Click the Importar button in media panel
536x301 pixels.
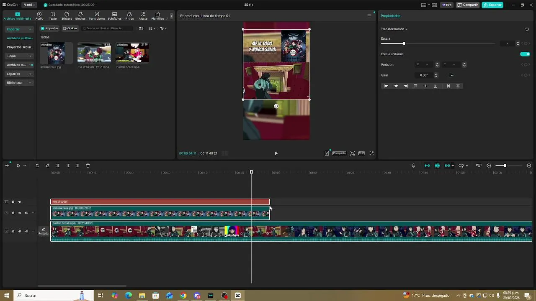(49, 28)
